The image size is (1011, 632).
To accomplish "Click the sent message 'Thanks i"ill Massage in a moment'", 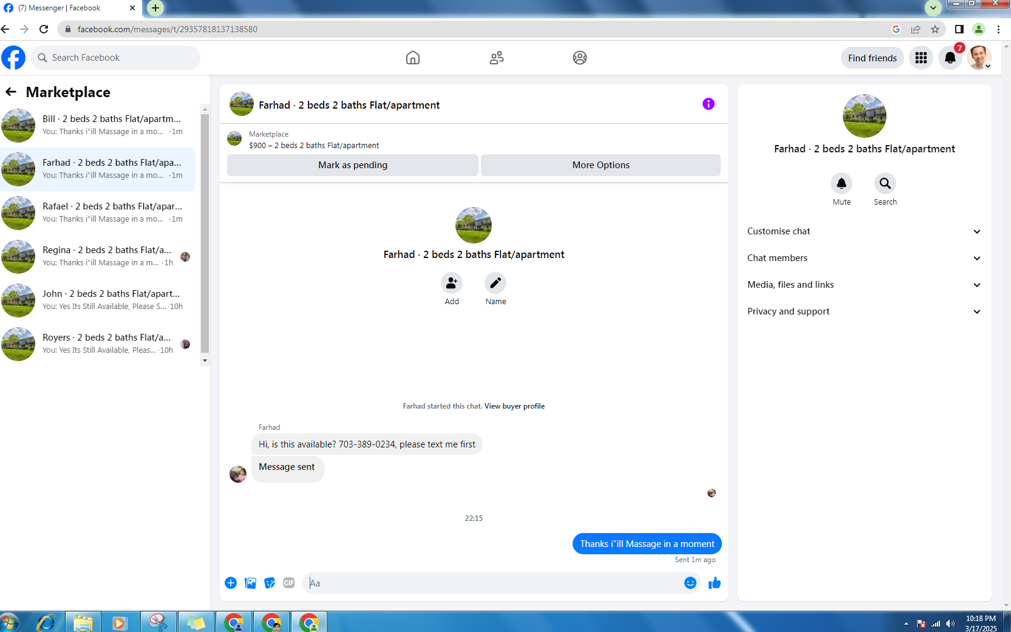I will pos(647,544).
